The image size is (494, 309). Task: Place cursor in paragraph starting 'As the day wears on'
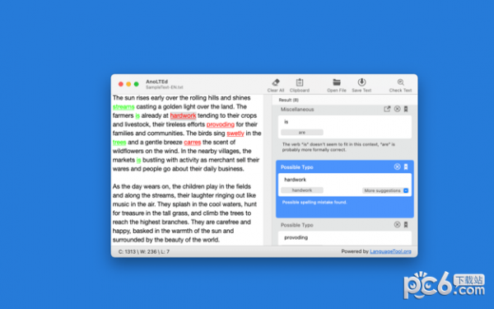tap(186, 213)
